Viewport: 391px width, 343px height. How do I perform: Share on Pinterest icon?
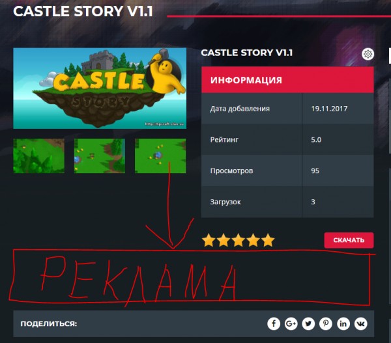point(326,323)
